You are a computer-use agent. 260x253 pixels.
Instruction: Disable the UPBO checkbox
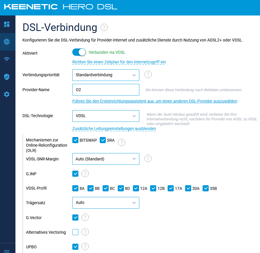pos(75,247)
